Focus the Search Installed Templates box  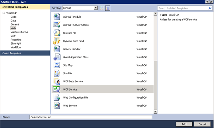click(183, 8)
